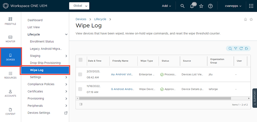This screenshot has height=122, width=257.
Task: Open notifications bell with 99+ badge
Action: click(192, 6)
